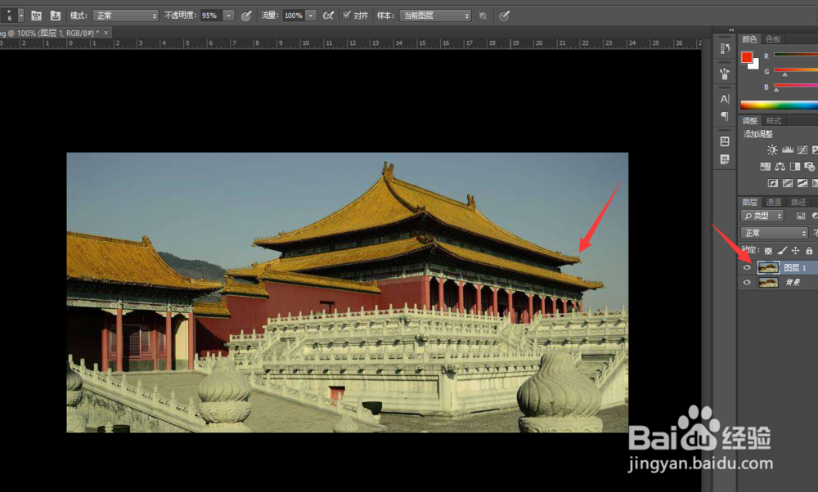Add a Hue/Saturation adjustment

point(765,167)
